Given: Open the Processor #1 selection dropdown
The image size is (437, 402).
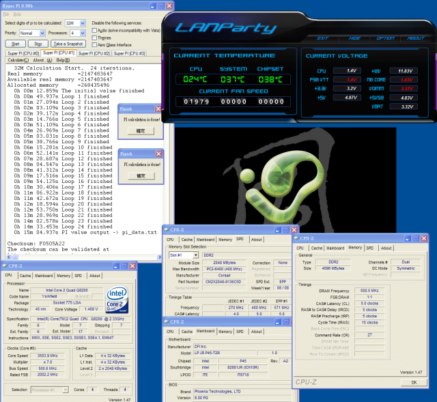Looking at the screenshot, I should pyautogui.click(x=66, y=390).
